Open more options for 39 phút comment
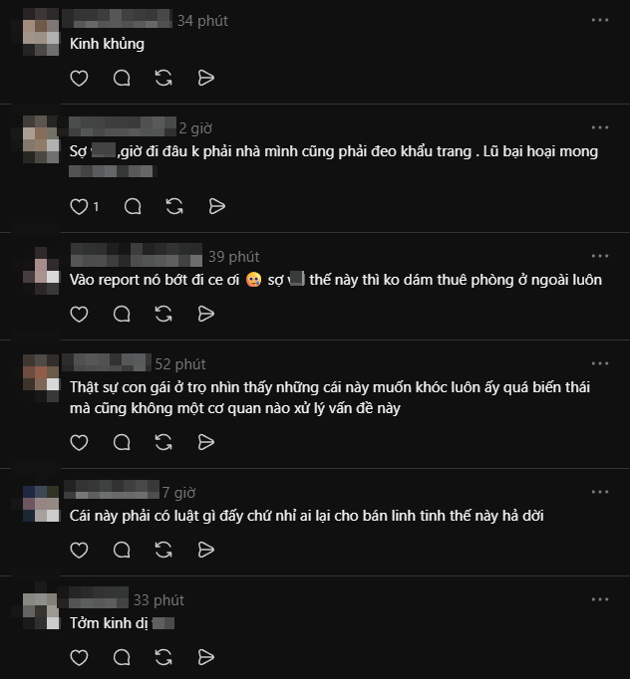The height and width of the screenshot is (679, 630). 600,256
